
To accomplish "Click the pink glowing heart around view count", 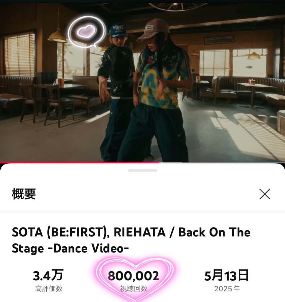I will click(135, 278).
